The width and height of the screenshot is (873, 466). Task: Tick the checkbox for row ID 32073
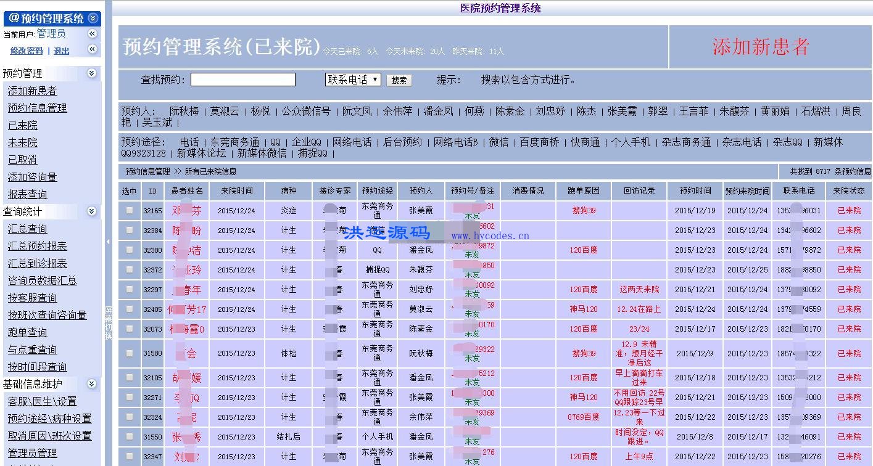(130, 329)
